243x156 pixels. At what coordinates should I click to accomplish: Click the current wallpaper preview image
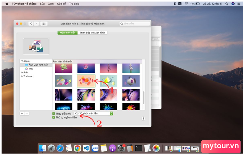[x=36, y=46]
